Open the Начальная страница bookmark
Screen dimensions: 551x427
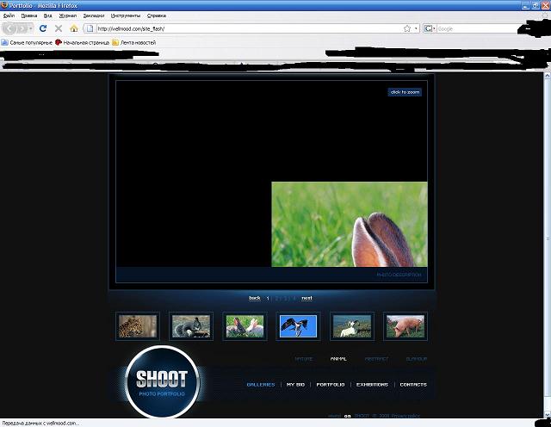click(x=82, y=41)
